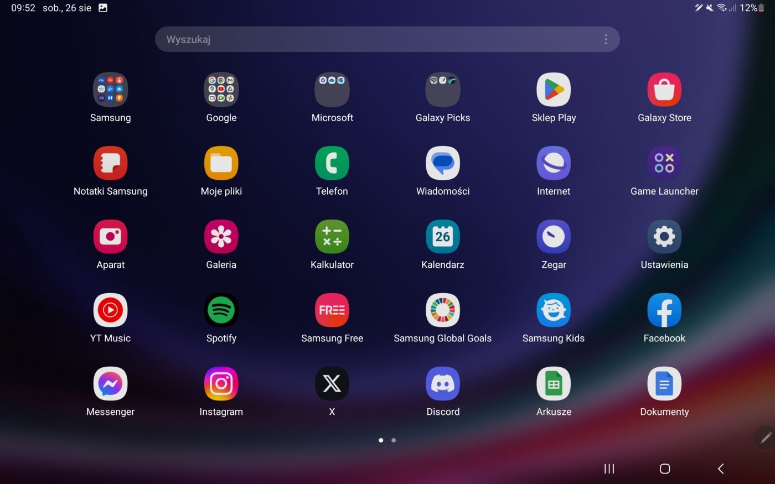
Task: Open the Samsung apps folder
Action: tap(110, 90)
